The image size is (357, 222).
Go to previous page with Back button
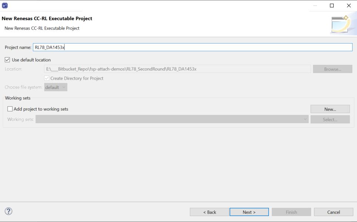[x=210, y=212]
